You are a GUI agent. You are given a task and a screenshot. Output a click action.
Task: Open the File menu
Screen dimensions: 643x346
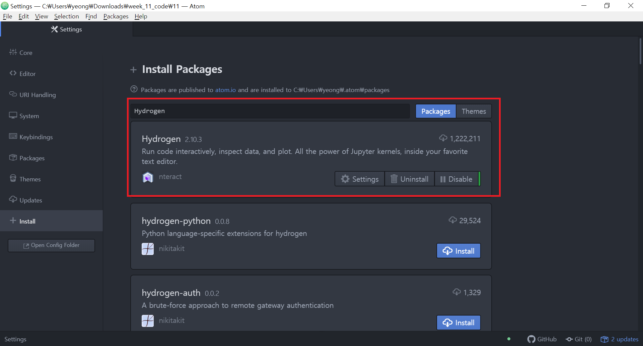point(7,16)
